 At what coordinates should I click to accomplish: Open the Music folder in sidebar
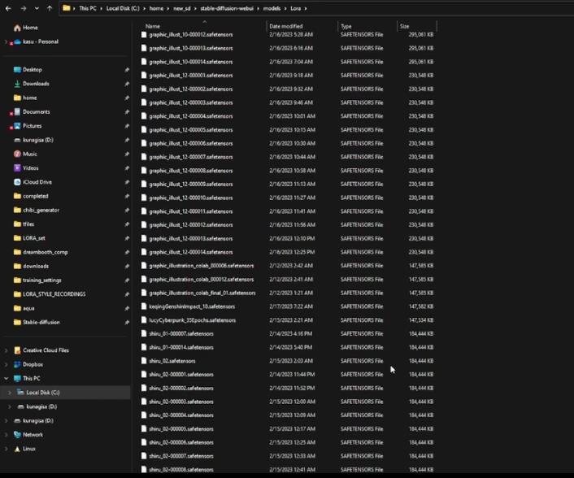[29, 154]
